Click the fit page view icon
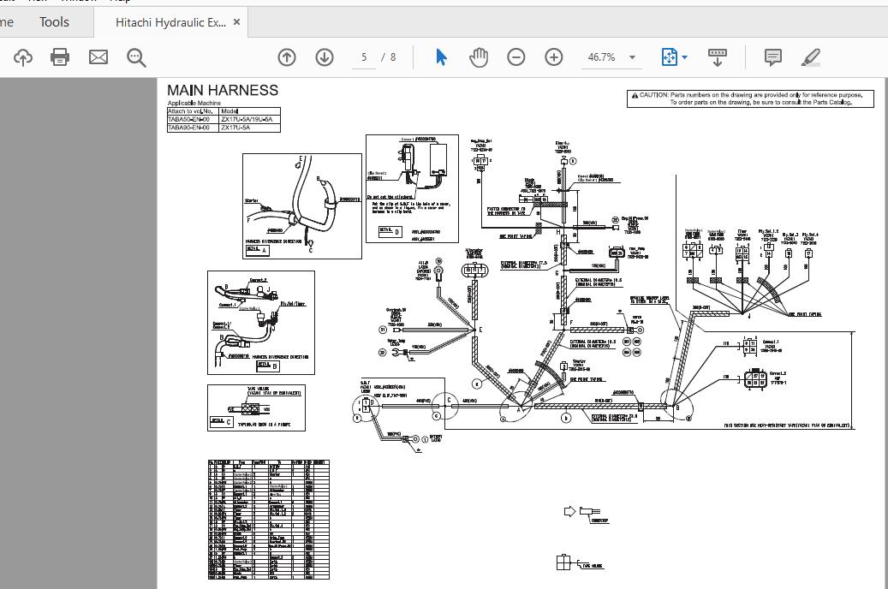The width and height of the screenshot is (888, 589). 670,57
